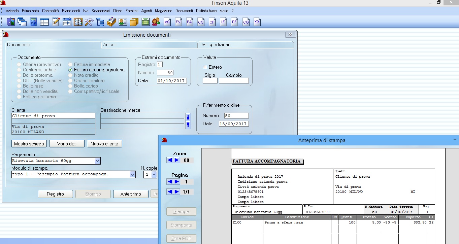The width and height of the screenshot is (459, 244).
Task: Click the PF document icon
Action: point(234,22)
